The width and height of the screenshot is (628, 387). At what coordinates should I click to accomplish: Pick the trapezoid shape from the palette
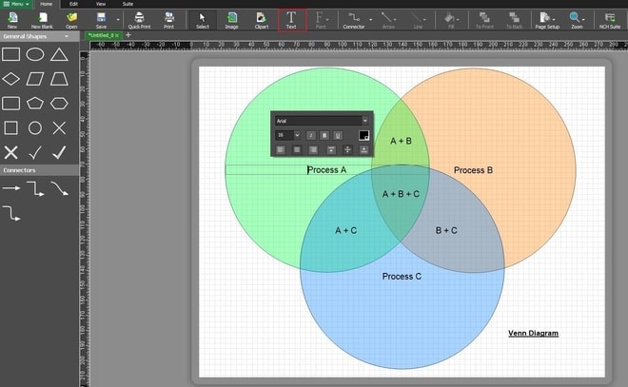coord(59,79)
